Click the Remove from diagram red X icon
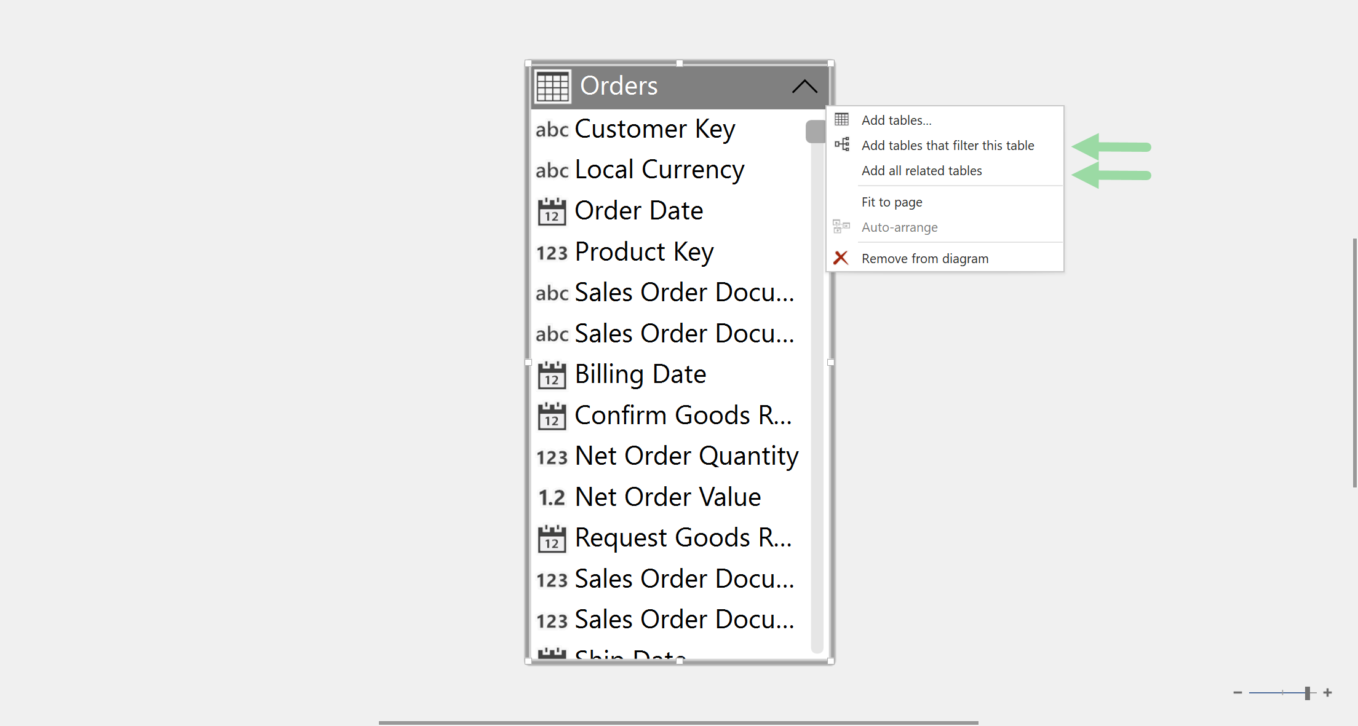Screen dimensions: 1358x726 (841, 258)
